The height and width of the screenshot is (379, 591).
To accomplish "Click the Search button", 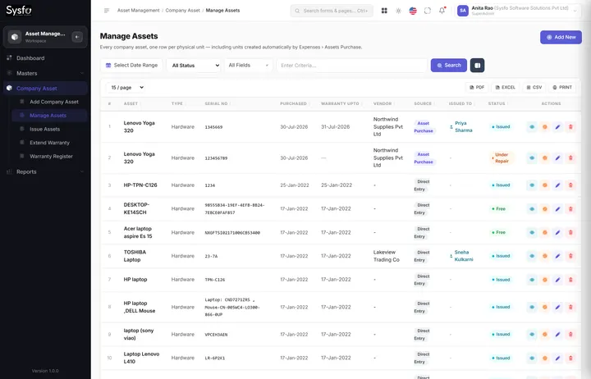I will [x=448, y=65].
